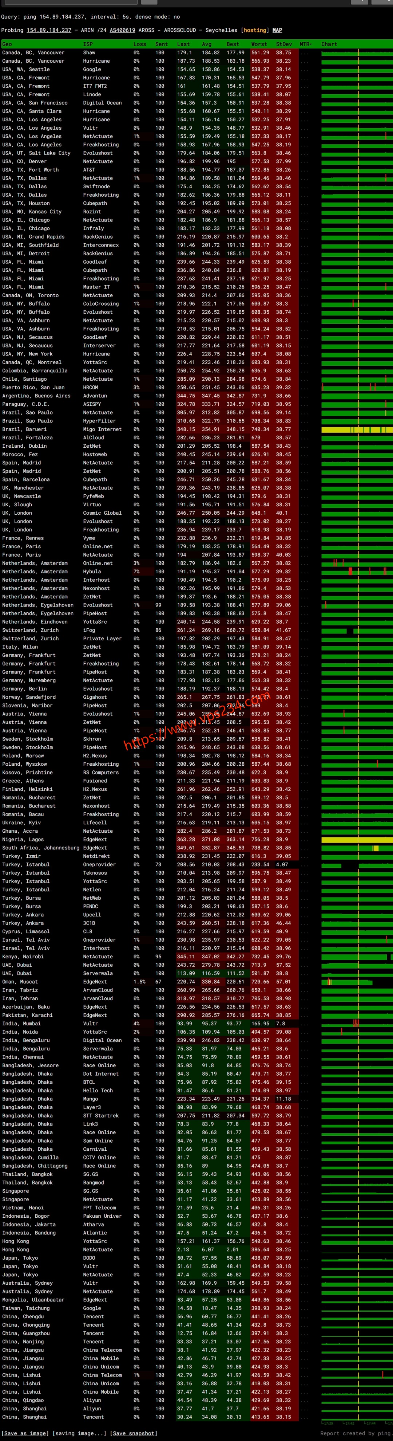Viewport: 393px width, 1441px height.
Task: Select the Linode ISP cell
Action: point(92,95)
